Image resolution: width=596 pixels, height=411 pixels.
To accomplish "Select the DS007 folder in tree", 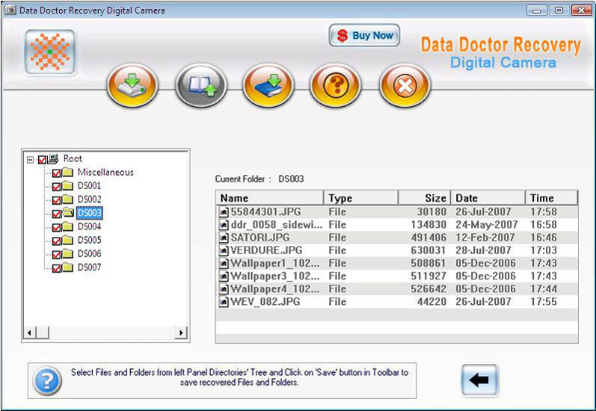I will click(89, 267).
